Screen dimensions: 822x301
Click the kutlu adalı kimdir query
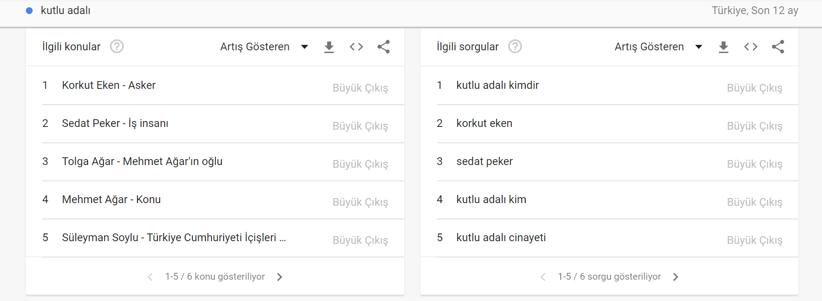click(497, 85)
